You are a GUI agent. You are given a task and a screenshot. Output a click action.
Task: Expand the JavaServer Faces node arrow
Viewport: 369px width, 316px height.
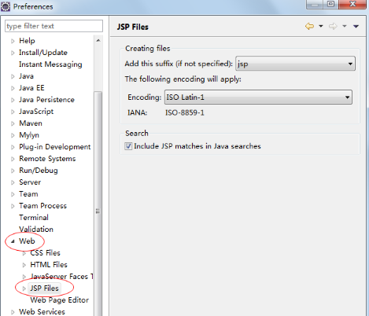pyautogui.click(x=24, y=277)
